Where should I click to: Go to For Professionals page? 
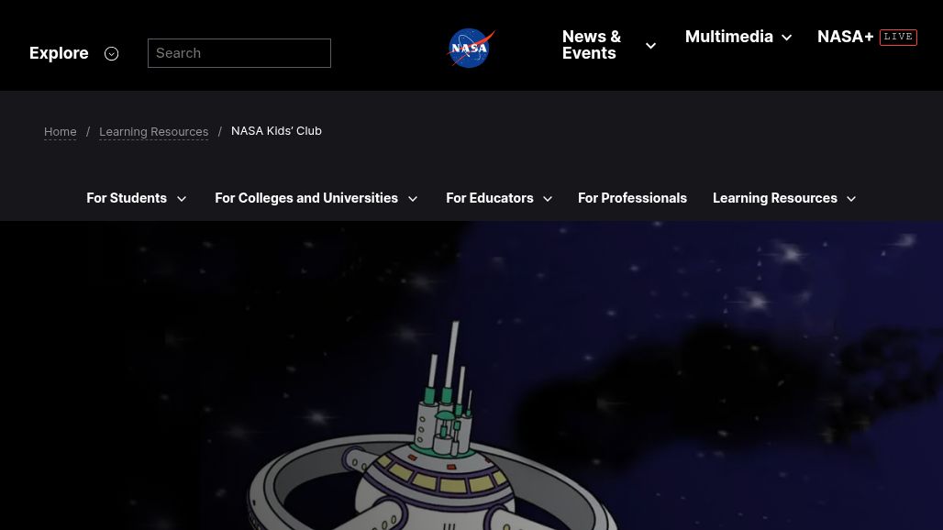pyautogui.click(x=632, y=198)
